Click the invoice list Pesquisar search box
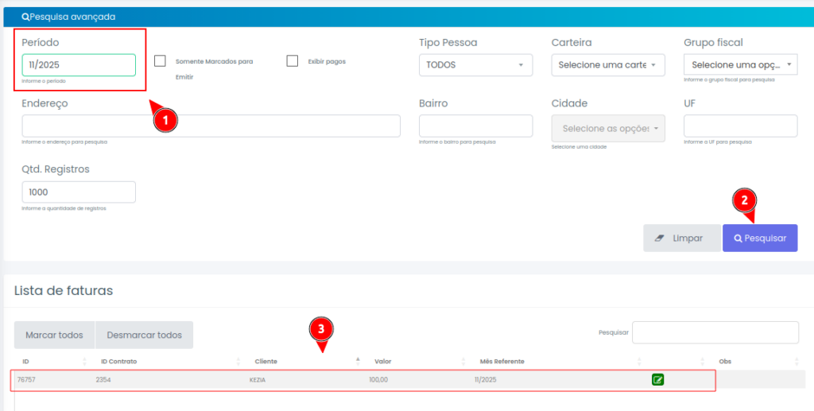814x411 pixels. coord(715,332)
